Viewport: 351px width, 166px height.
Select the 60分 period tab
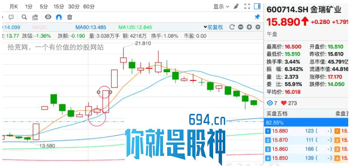tap(89, 7)
